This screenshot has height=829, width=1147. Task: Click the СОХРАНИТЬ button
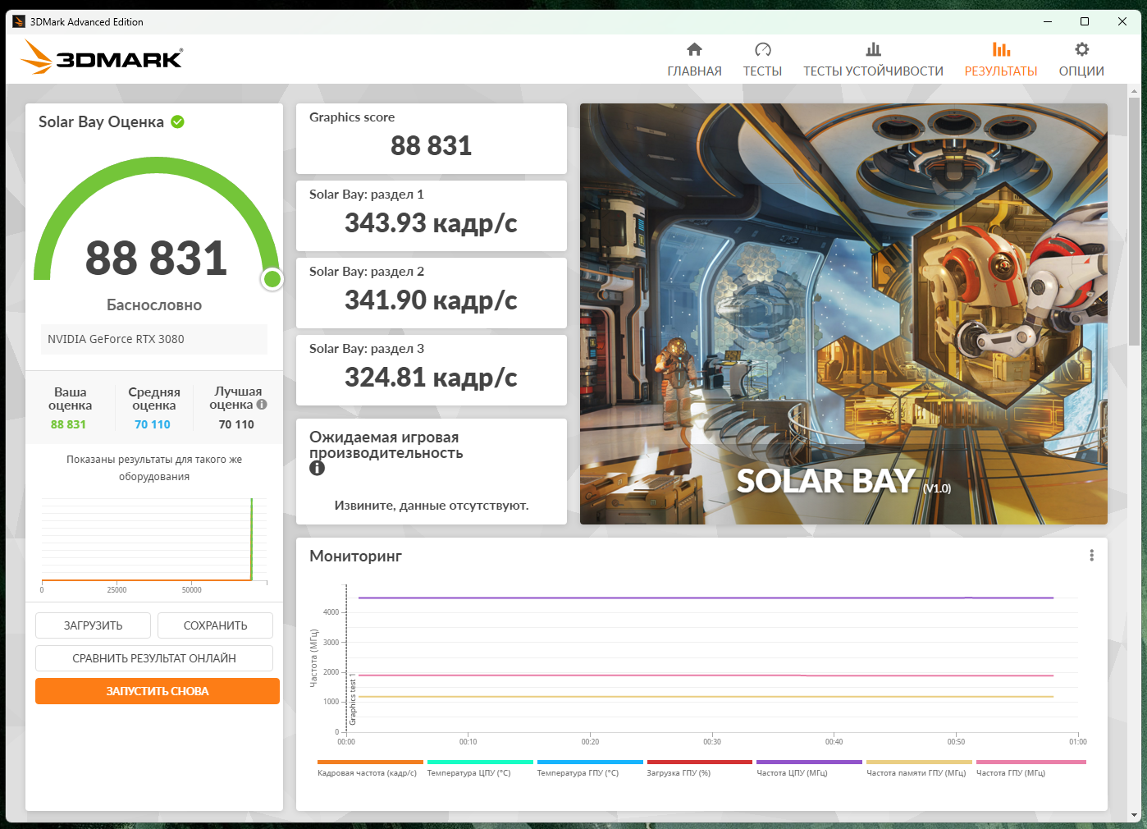[x=215, y=625]
